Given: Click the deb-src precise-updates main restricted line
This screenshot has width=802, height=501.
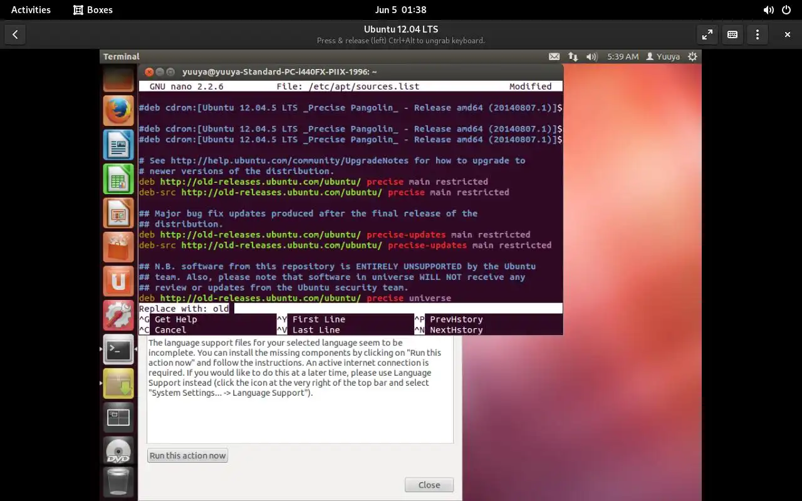Looking at the screenshot, I should pos(345,245).
